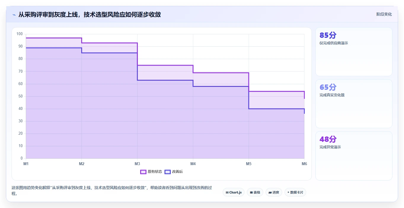Click the 完成真实变化题 card caption

[x=332, y=95]
